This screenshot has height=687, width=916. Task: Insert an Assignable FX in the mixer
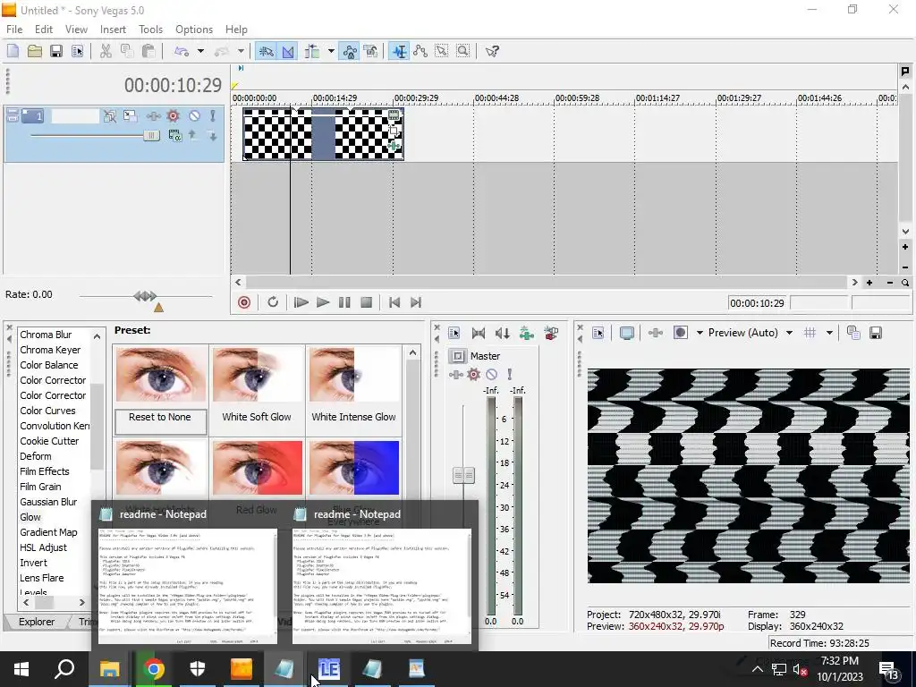pyautogui.click(x=526, y=334)
